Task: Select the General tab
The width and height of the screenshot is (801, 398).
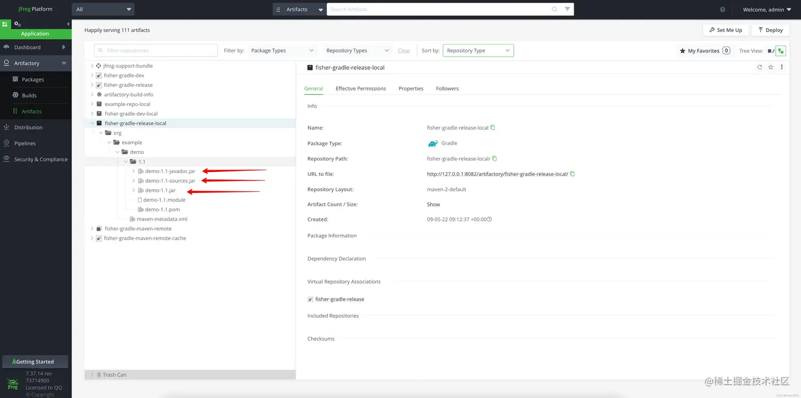Action: [x=314, y=89]
